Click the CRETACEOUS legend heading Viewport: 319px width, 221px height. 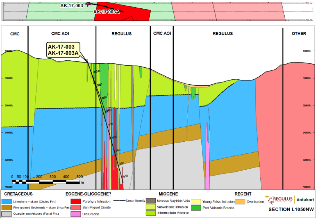18,194
